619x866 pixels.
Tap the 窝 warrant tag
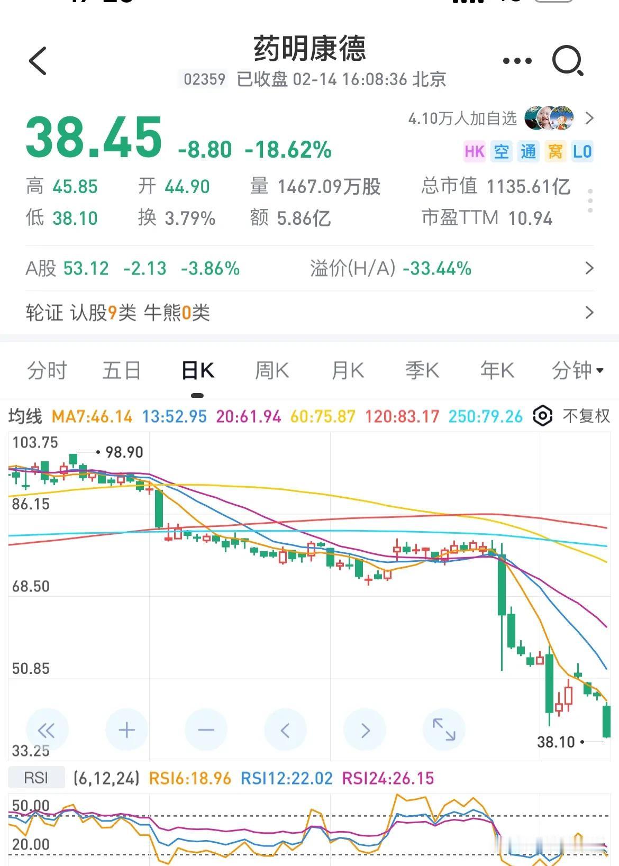(x=555, y=152)
